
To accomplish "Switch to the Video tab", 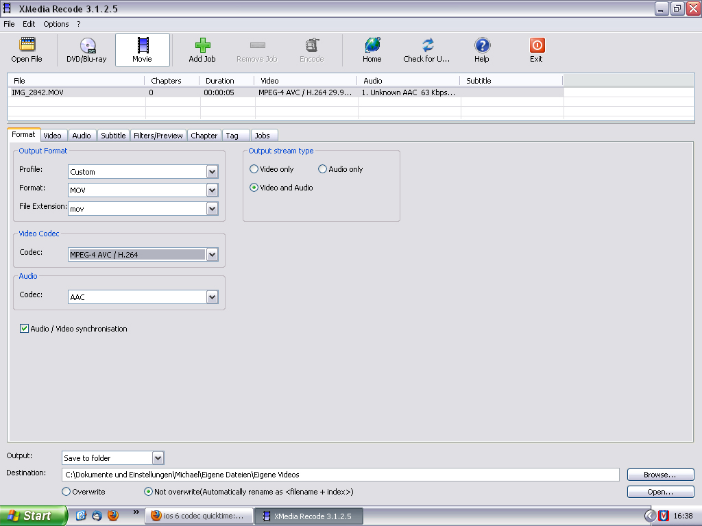I will [52, 136].
